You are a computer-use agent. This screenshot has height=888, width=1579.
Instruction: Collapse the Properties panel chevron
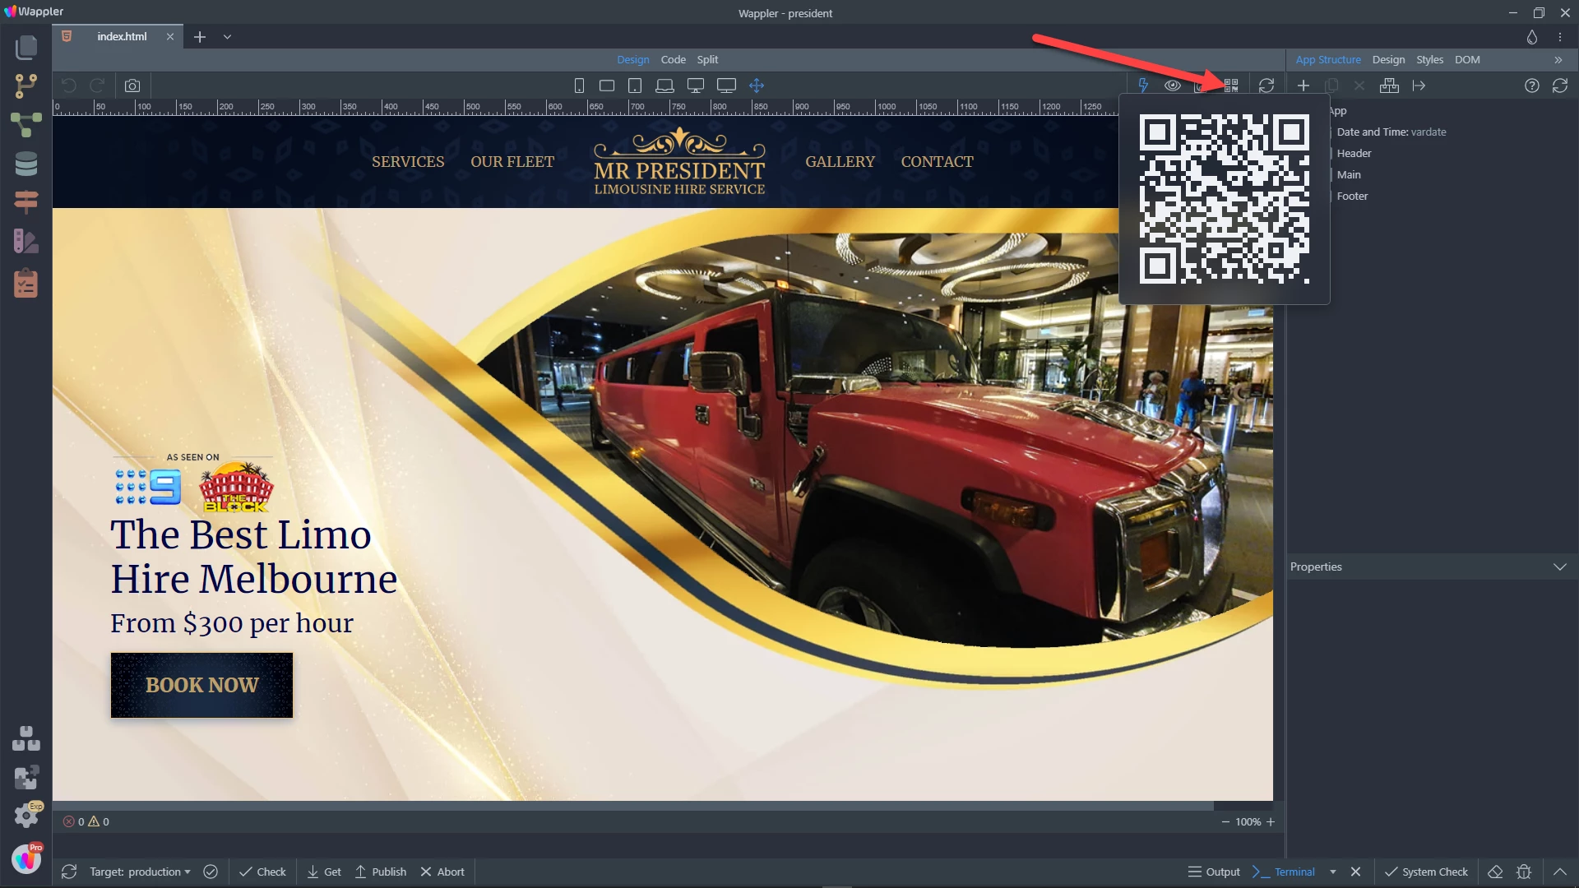(x=1559, y=567)
